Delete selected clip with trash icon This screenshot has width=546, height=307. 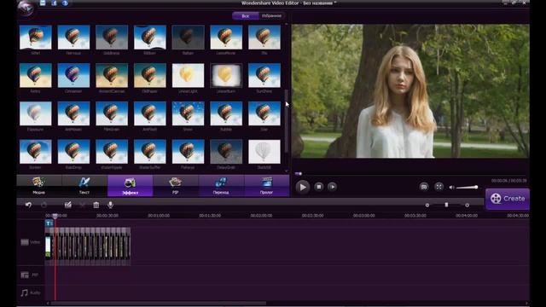(x=96, y=205)
